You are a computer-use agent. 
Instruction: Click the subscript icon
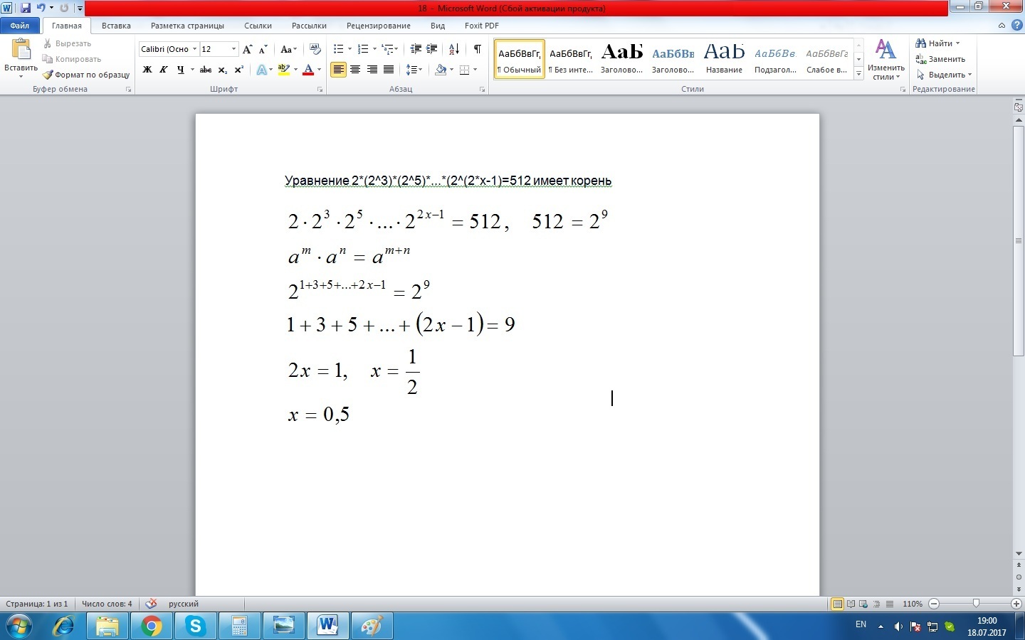pyautogui.click(x=221, y=70)
